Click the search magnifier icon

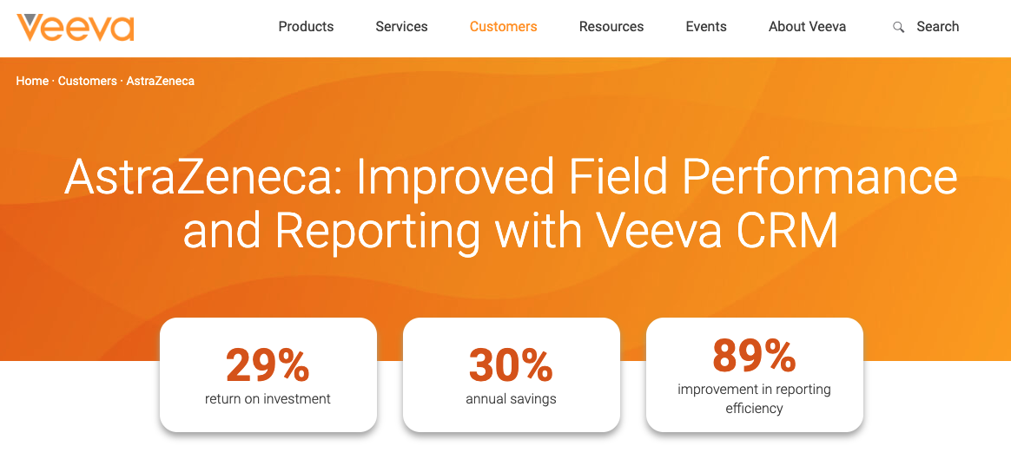point(898,27)
